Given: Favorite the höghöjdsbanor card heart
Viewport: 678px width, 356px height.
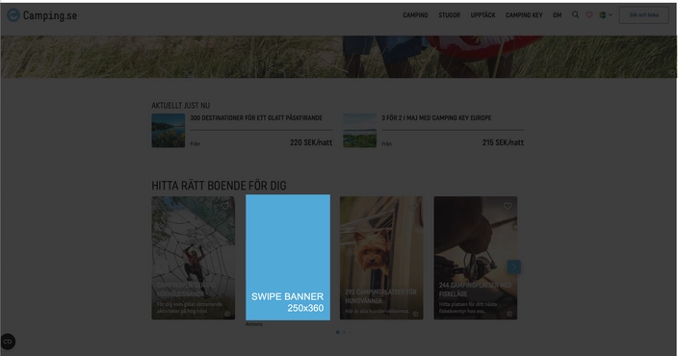Looking at the screenshot, I should [225, 207].
